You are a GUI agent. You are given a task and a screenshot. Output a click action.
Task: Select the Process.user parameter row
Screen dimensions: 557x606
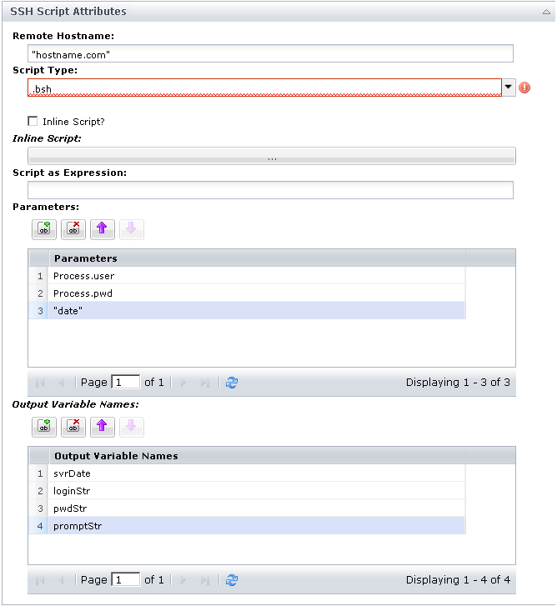tap(250, 276)
